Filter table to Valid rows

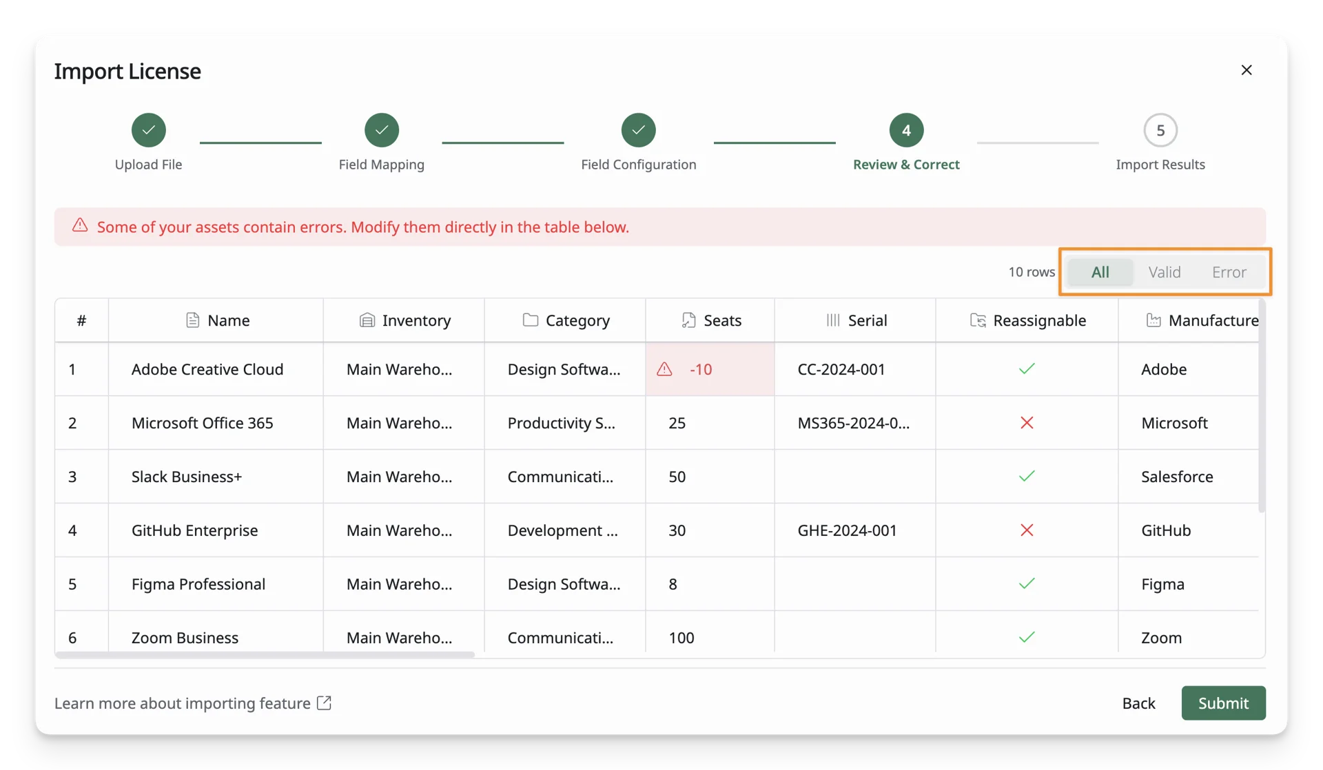1165,272
